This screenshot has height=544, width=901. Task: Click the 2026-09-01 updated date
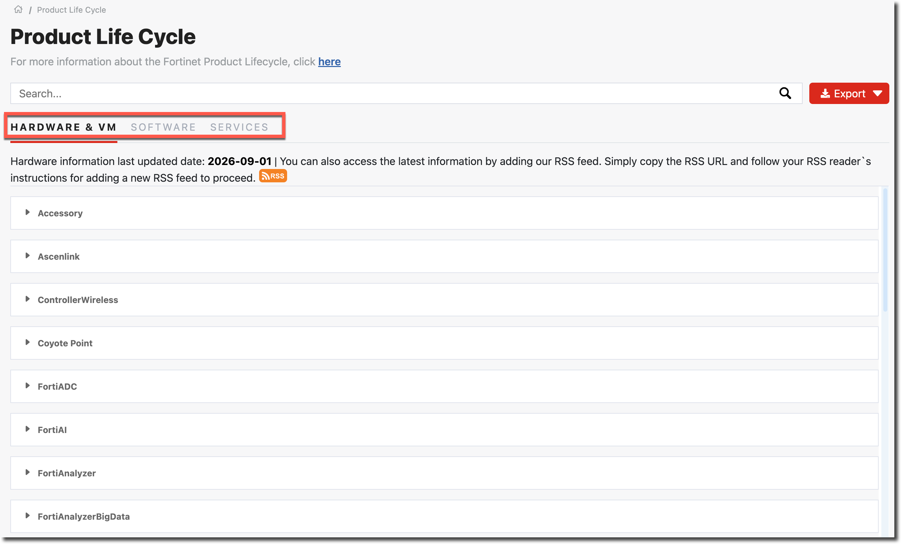tap(239, 161)
